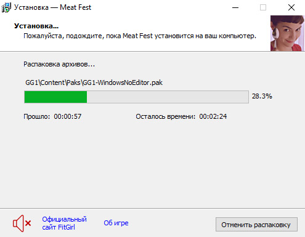Viewport: 305px width, 237px height.
Task: Open the 'Об игре' link
Action: pyautogui.click(x=116, y=223)
